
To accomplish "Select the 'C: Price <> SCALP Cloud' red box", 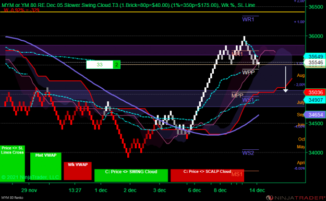I will point(207,175).
